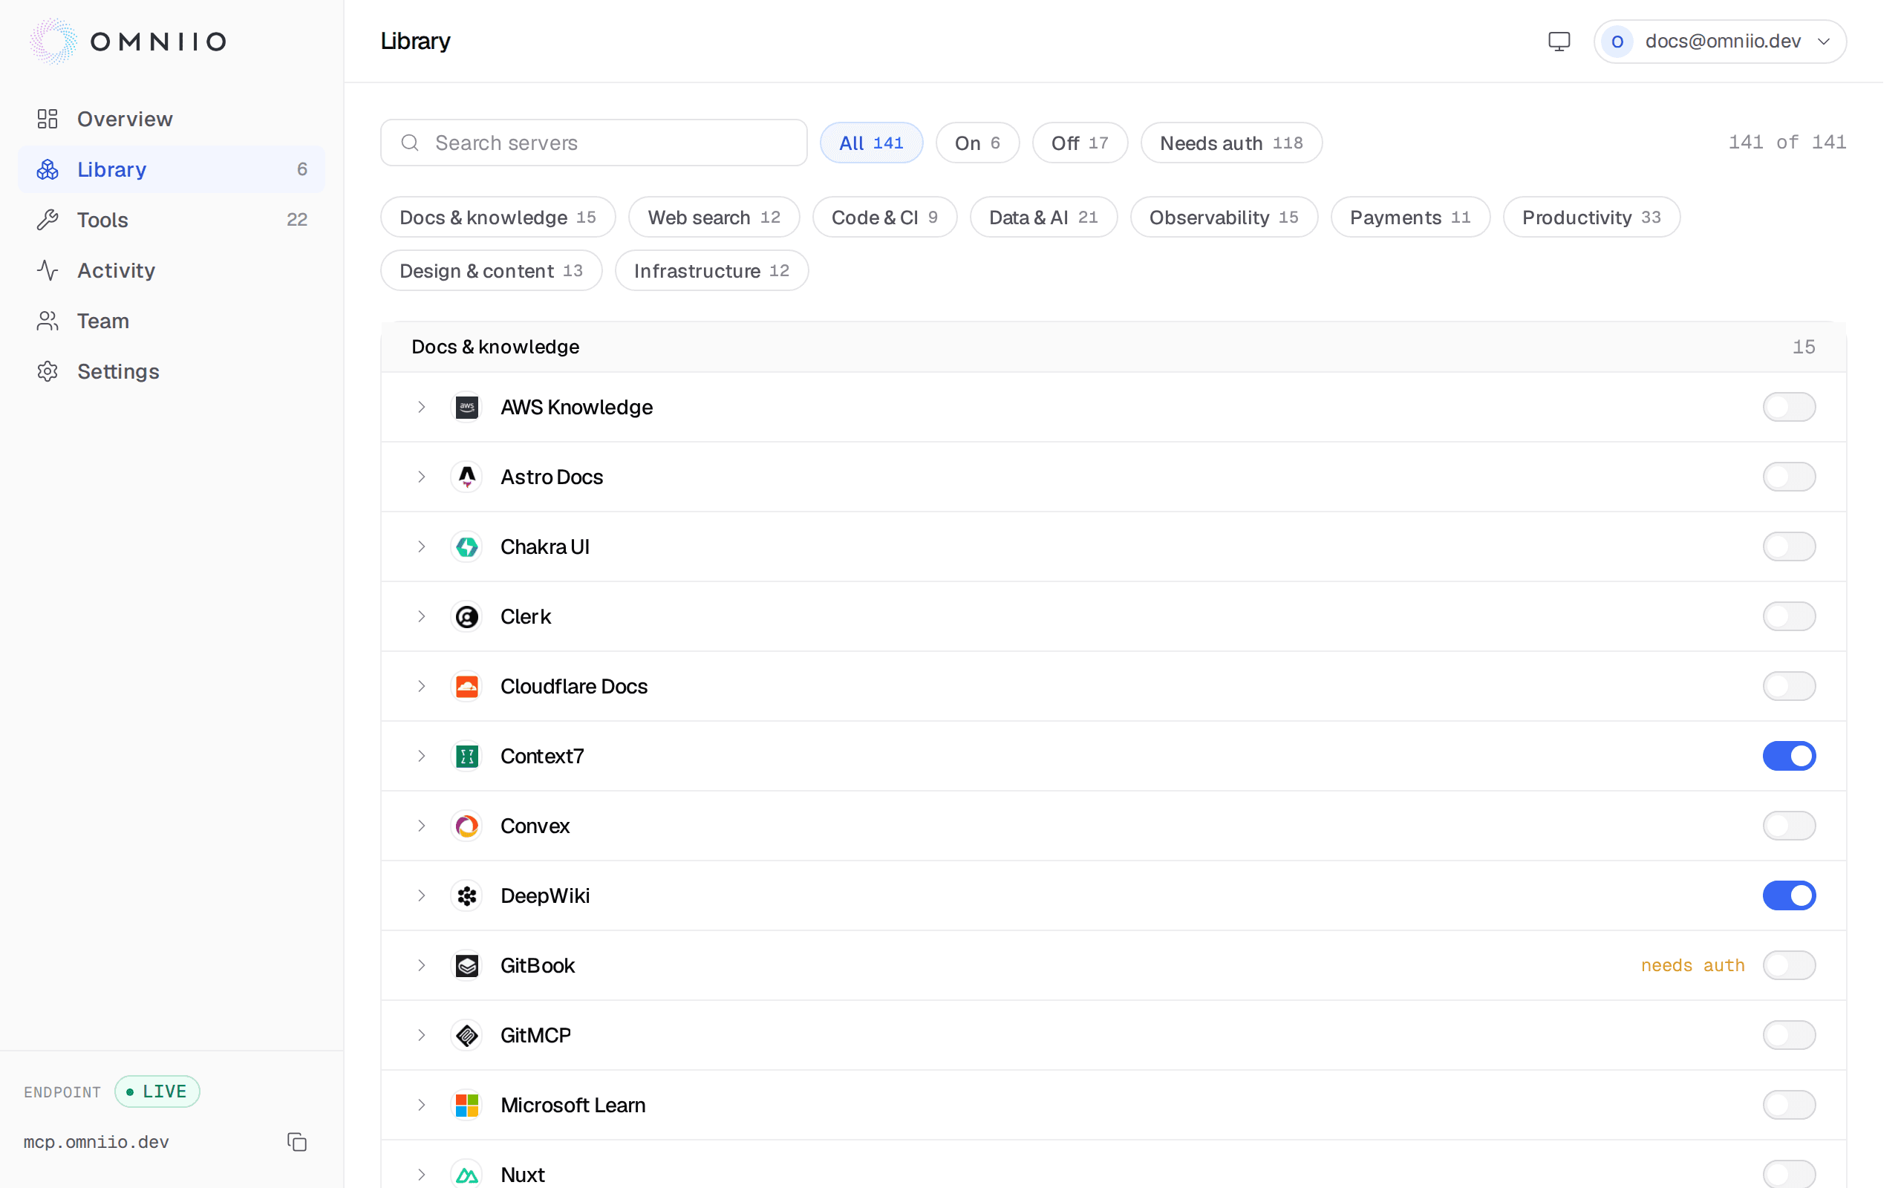1901x1188 pixels.
Task: Filter by Docs & knowledge category
Action: (x=498, y=217)
